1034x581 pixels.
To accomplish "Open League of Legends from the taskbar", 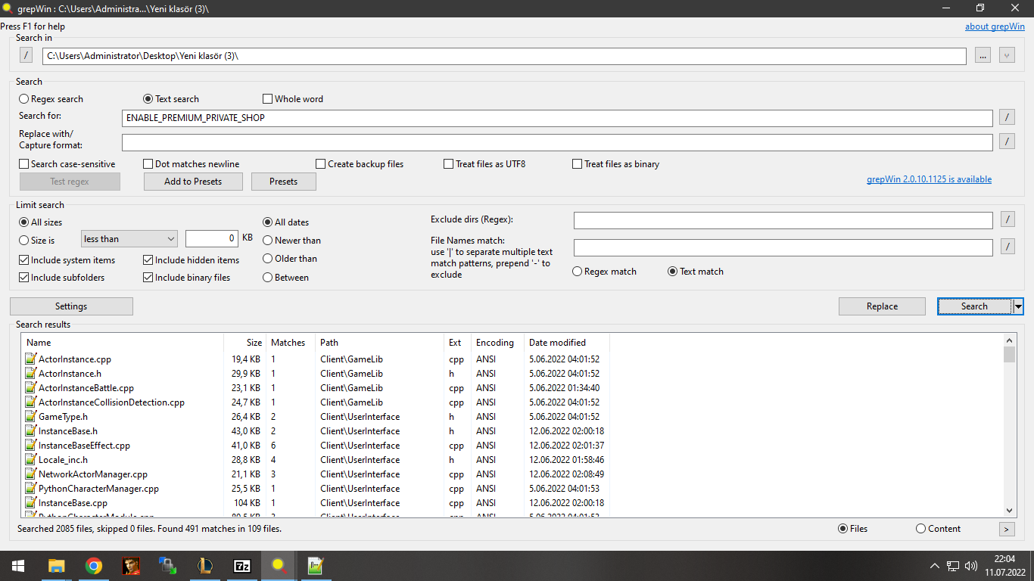I will [x=205, y=566].
